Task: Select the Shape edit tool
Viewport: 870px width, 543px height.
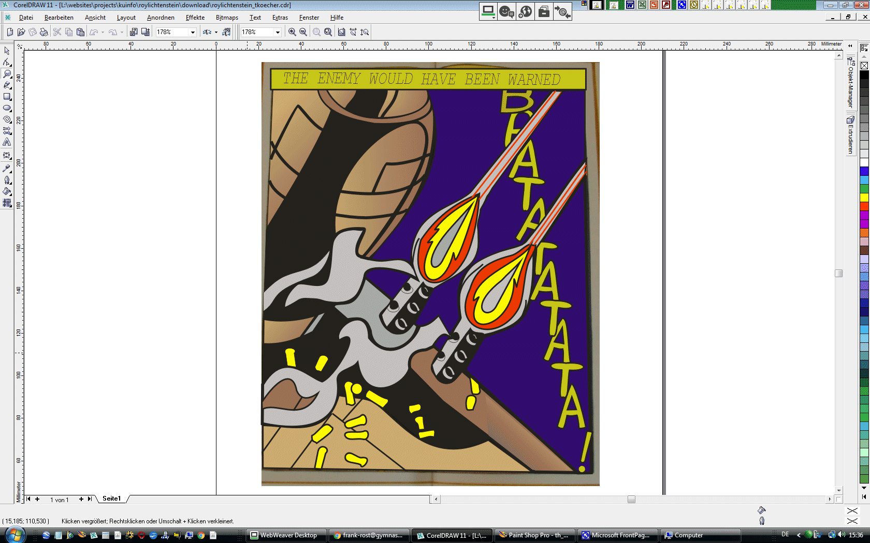Action: (7, 62)
